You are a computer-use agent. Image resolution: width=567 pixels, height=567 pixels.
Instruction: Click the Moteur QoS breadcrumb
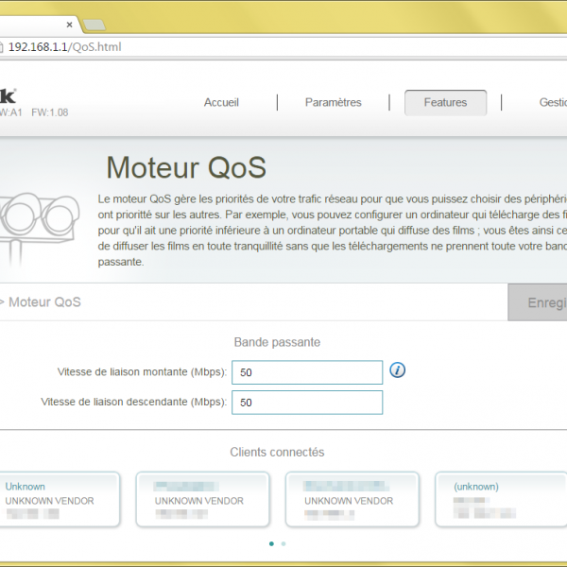[x=43, y=302]
